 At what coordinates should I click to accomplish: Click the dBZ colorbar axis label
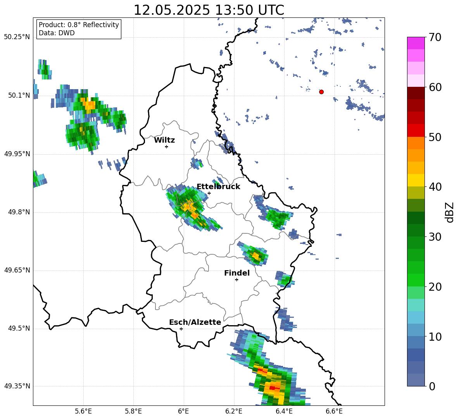[450, 212]
